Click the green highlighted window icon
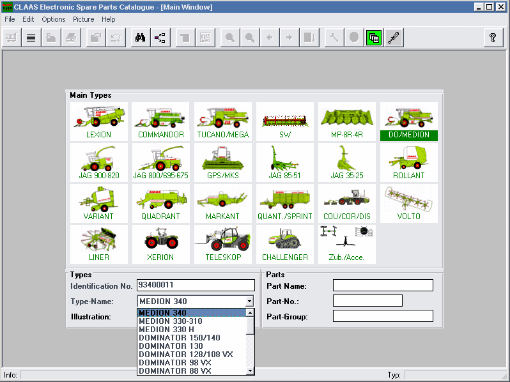Image resolution: width=510 pixels, height=382 pixels. [374, 38]
